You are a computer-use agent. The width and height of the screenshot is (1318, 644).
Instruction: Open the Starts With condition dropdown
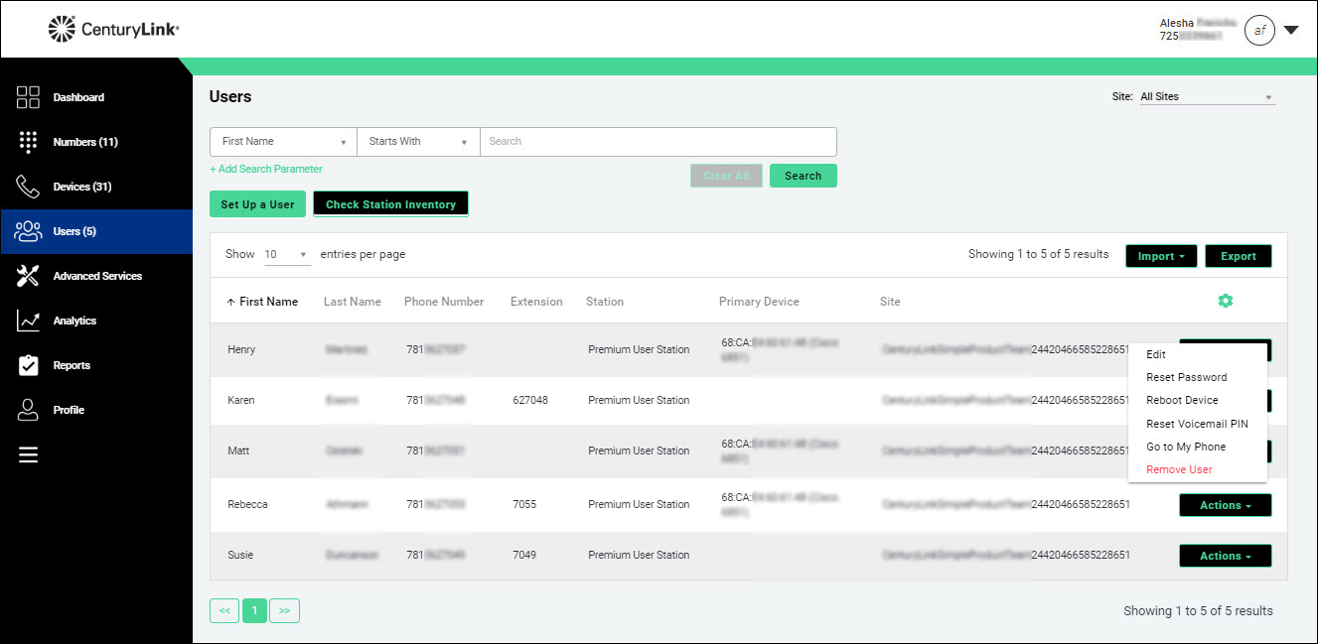tap(418, 142)
